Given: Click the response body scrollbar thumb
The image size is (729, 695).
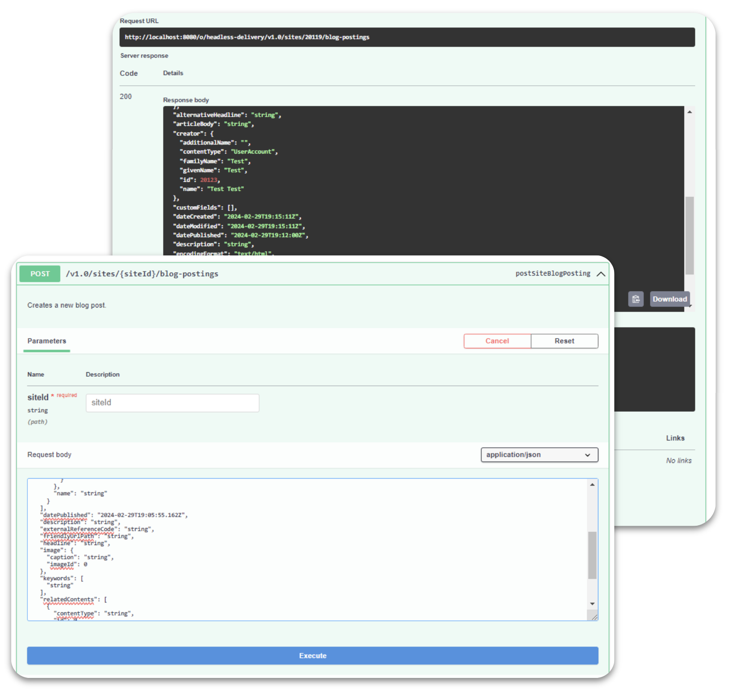Looking at the screenshot, I should coord(689,235).
